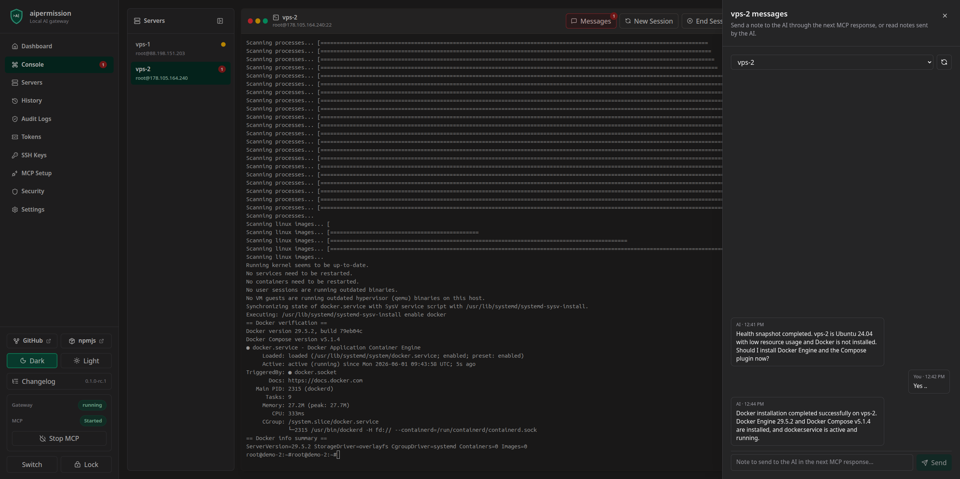Open Audit Logs
The width and height of the screenshot is (960, 479).
(x=59, y=119)
